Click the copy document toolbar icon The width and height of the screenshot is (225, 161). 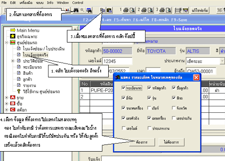point(103,10)
